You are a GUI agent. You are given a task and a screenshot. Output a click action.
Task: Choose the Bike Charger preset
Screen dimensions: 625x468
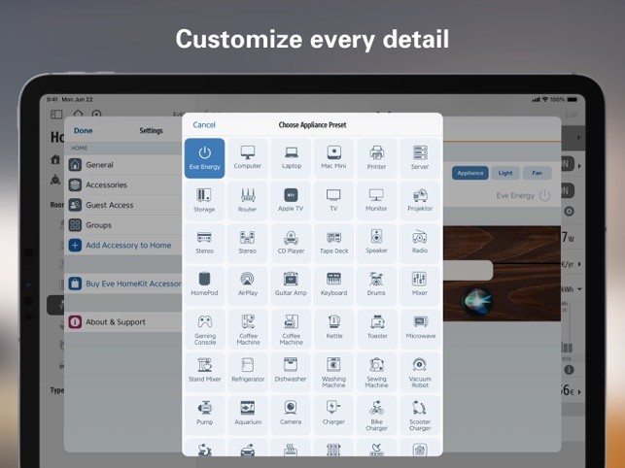pos(377,415)
